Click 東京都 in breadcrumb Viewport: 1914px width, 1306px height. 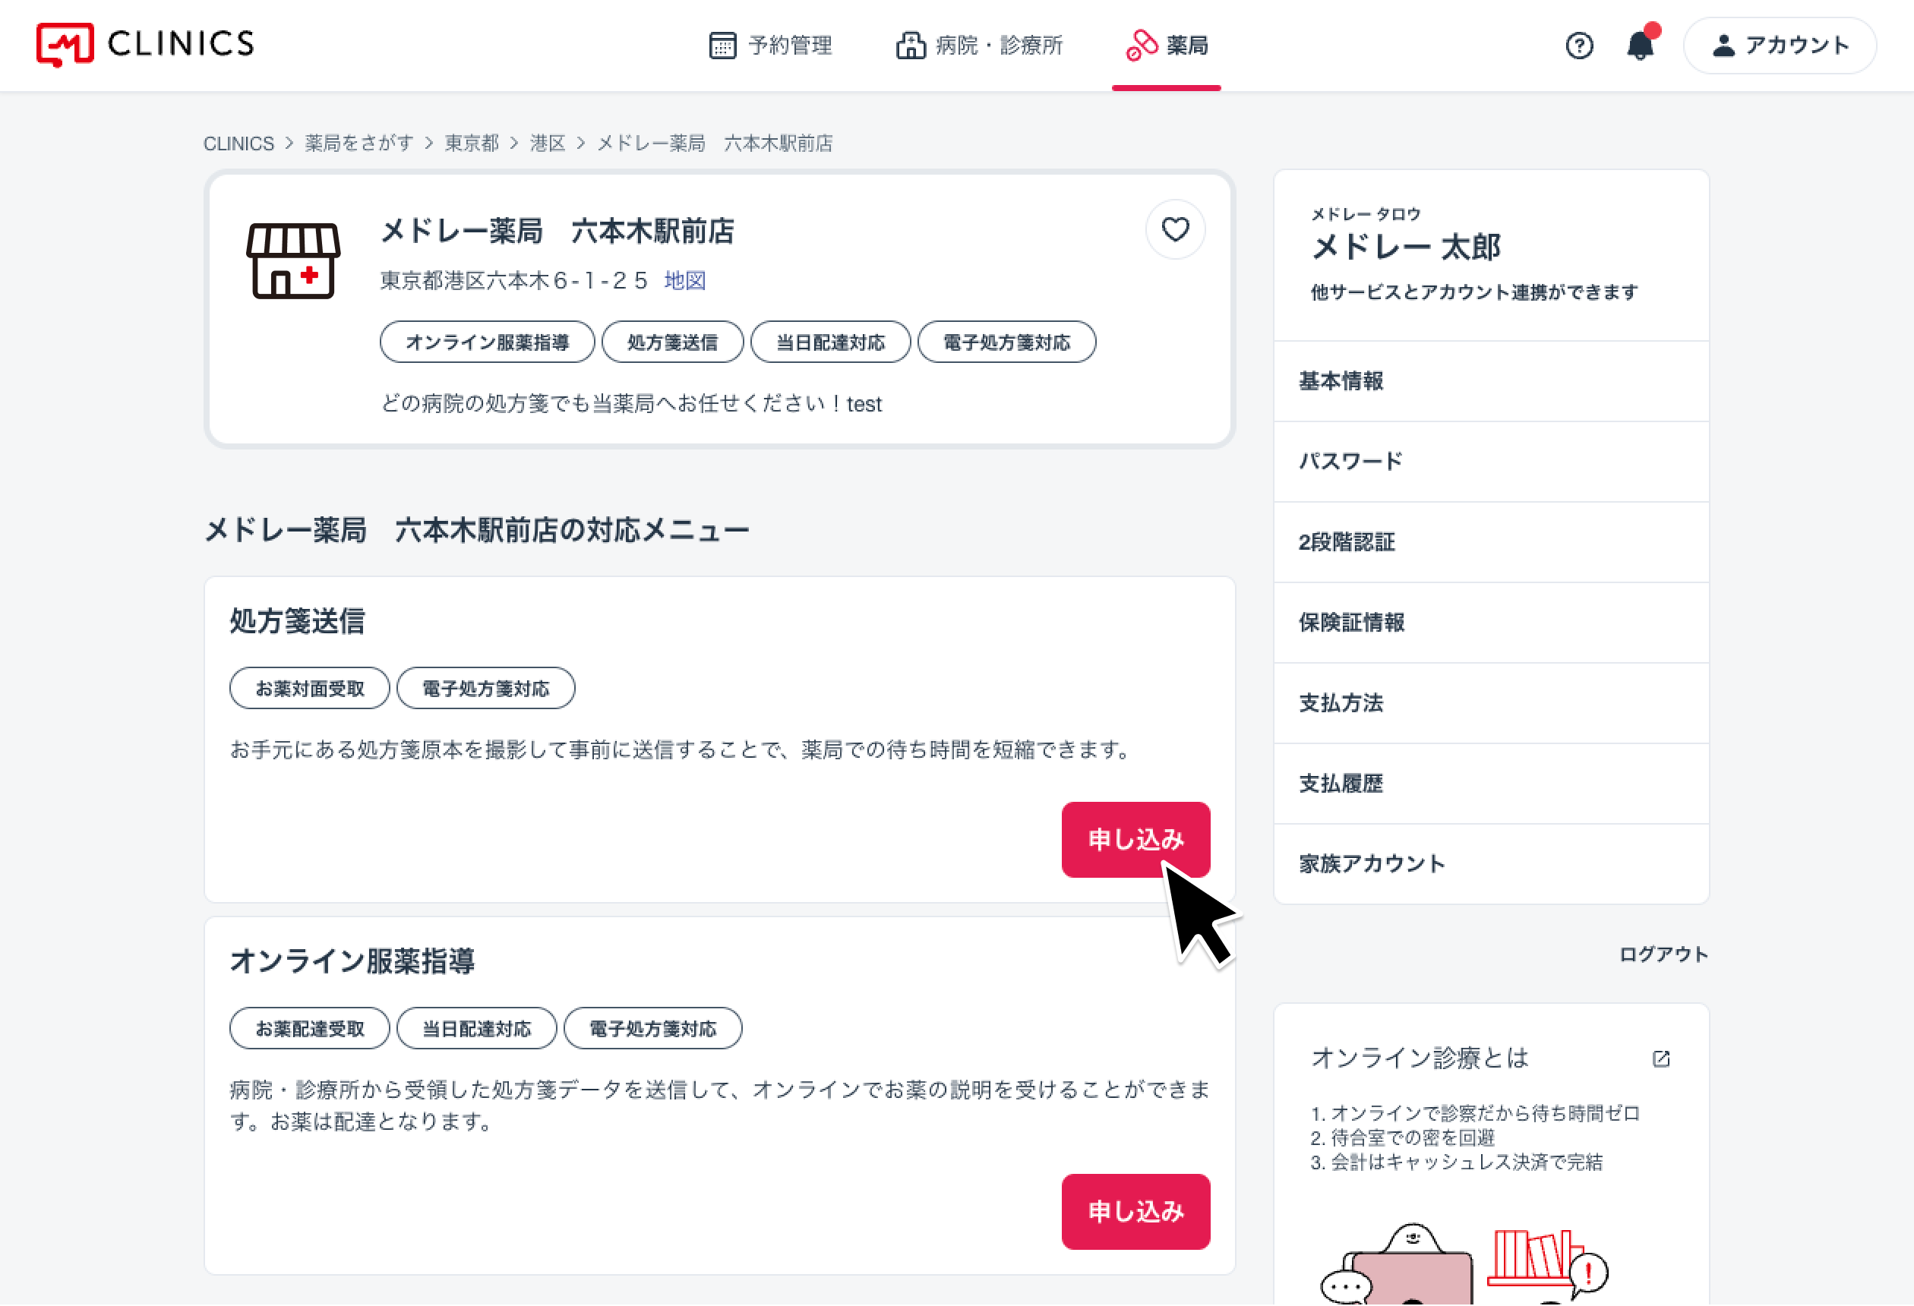pyautogui.click(x=471, y=144)
